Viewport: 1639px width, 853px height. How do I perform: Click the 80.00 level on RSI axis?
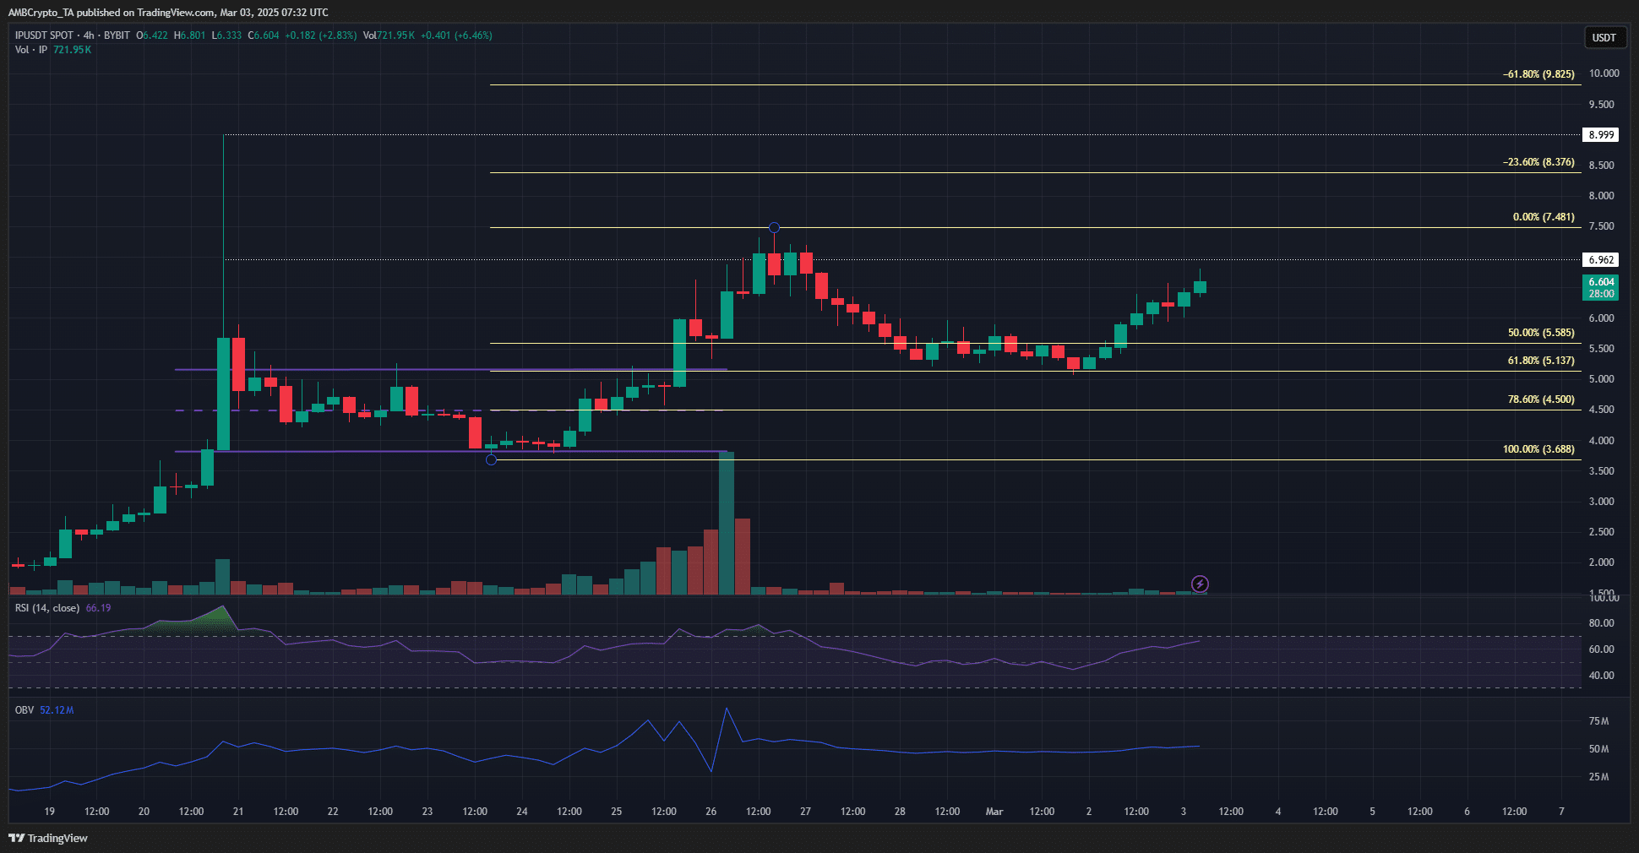click(x=1601, y=623)
